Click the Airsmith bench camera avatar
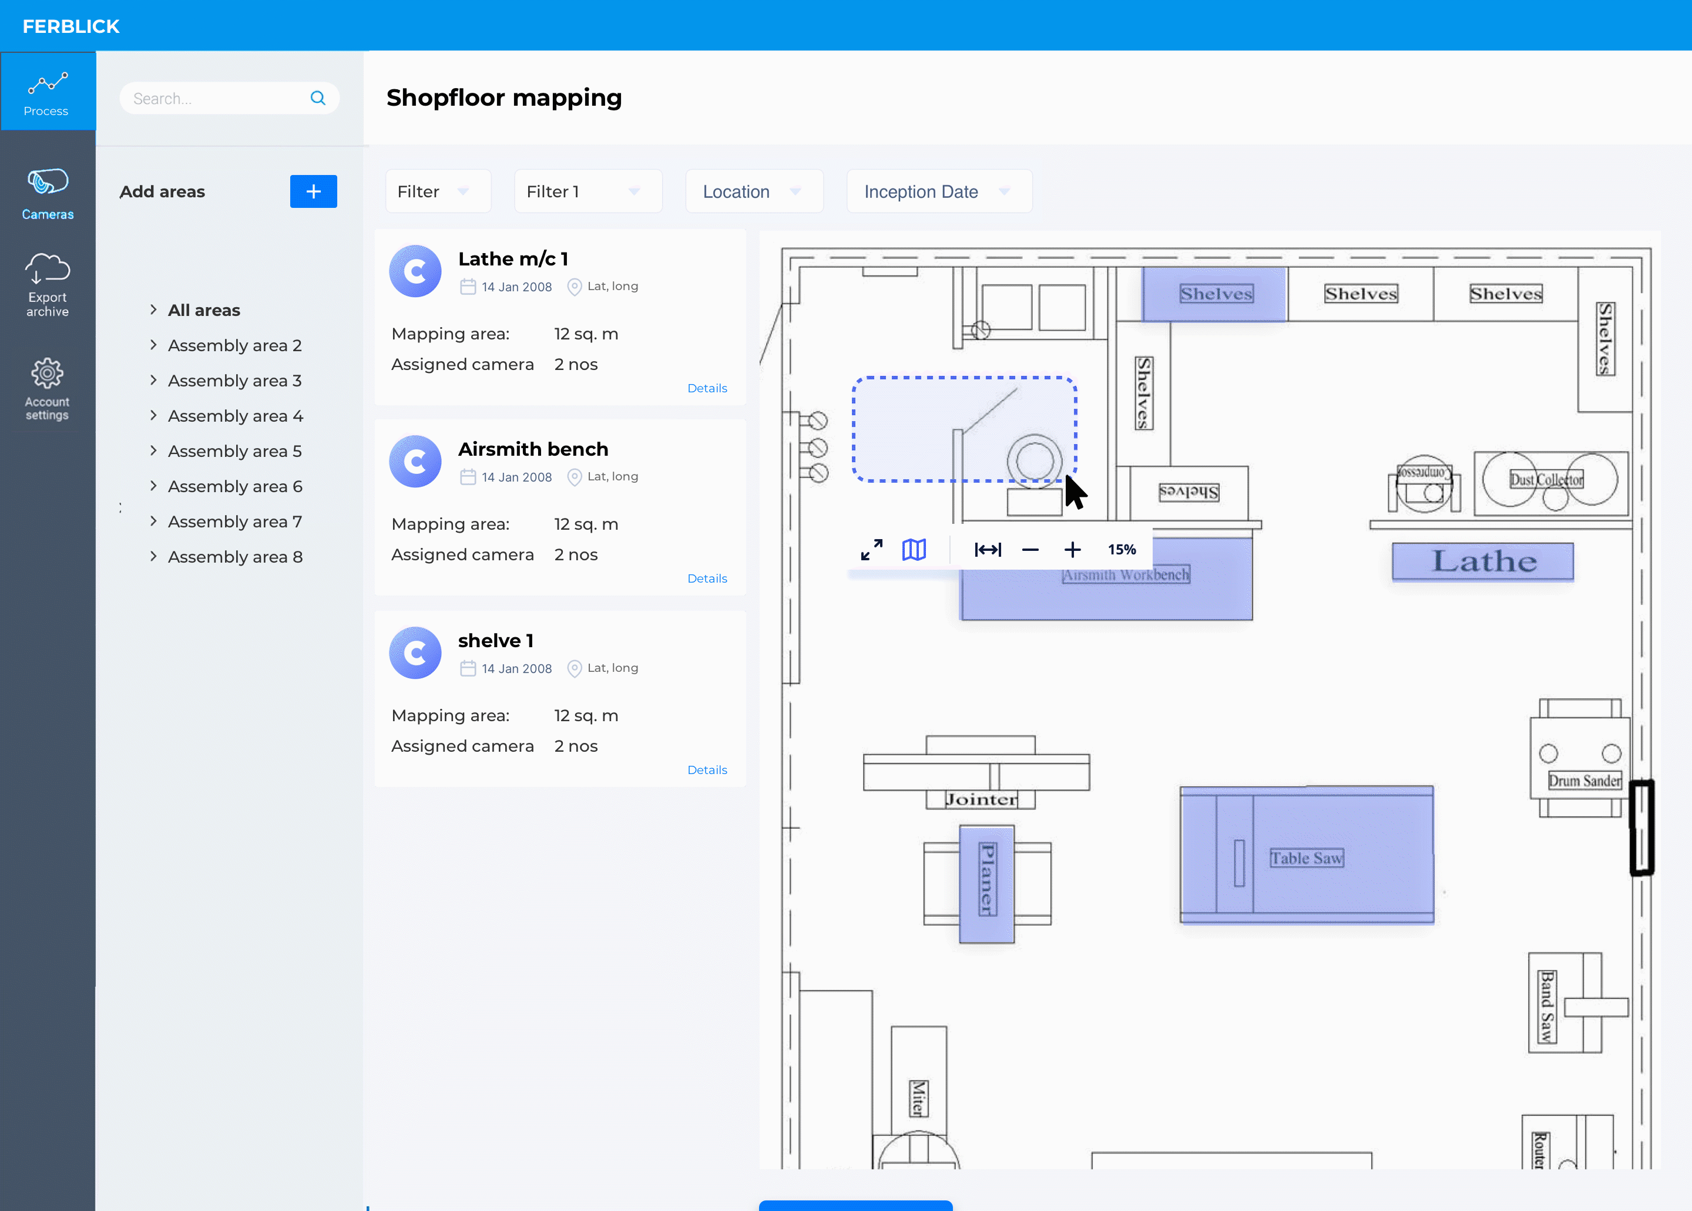Image resolution: width=1692 pixels, height=1211 pixels. coord(415,462)
